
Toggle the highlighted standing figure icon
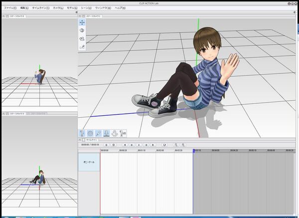pos(106,133)
